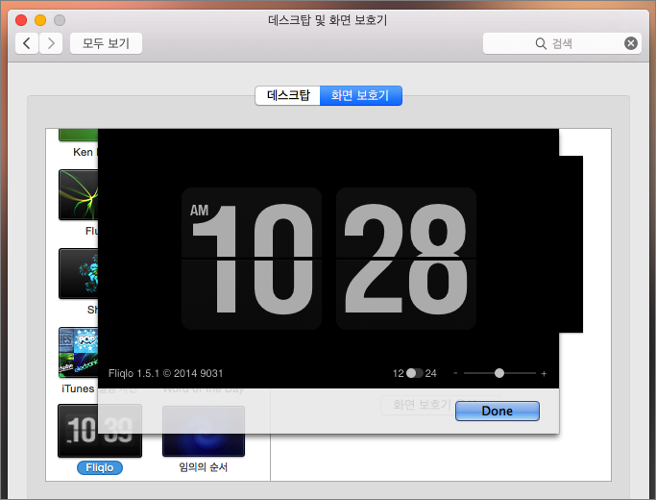Select the 임의의 순서 screensaver thumbnail

[x=204, y=432]
